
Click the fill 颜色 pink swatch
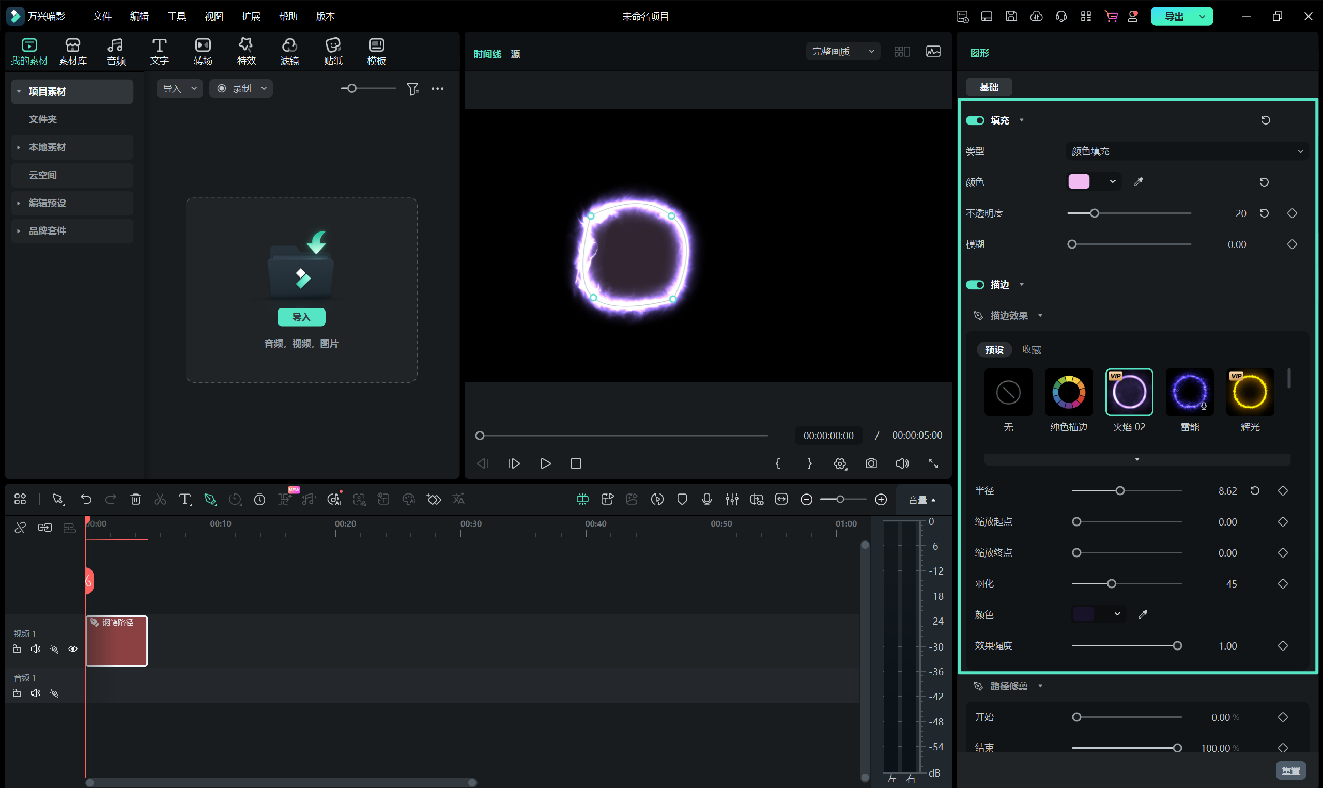coord(1079,181)
